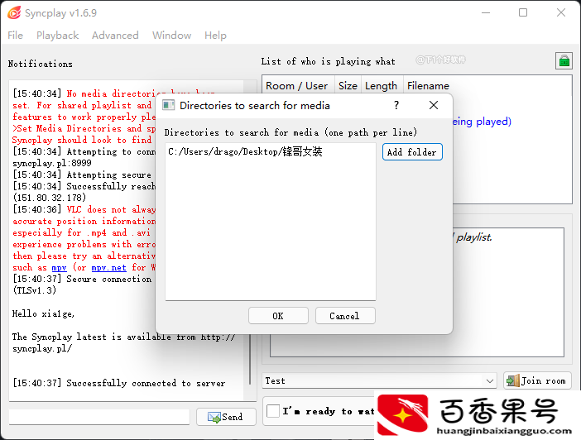Click the (151.80.32.178) IP address text
Screen dimensions: 581x440
coord(50,198)
